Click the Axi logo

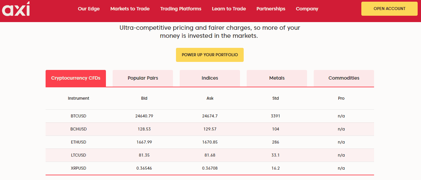(16, 9)
